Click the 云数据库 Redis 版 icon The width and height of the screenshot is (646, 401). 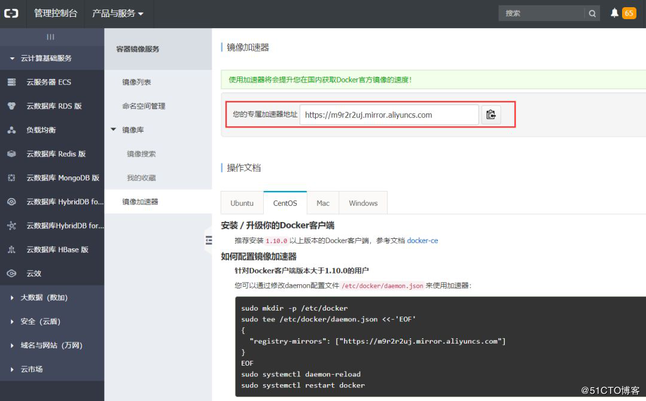(x=11, y=154)
